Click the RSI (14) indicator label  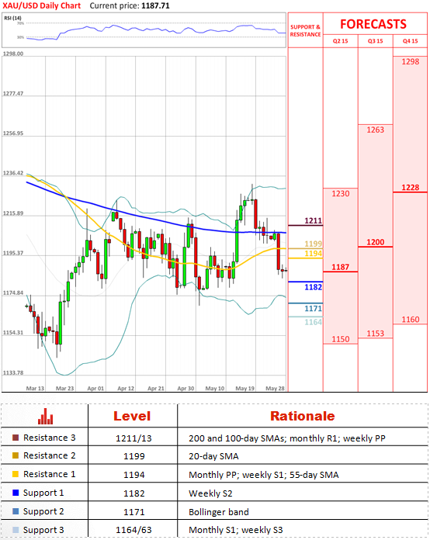[x=12, y=18]
